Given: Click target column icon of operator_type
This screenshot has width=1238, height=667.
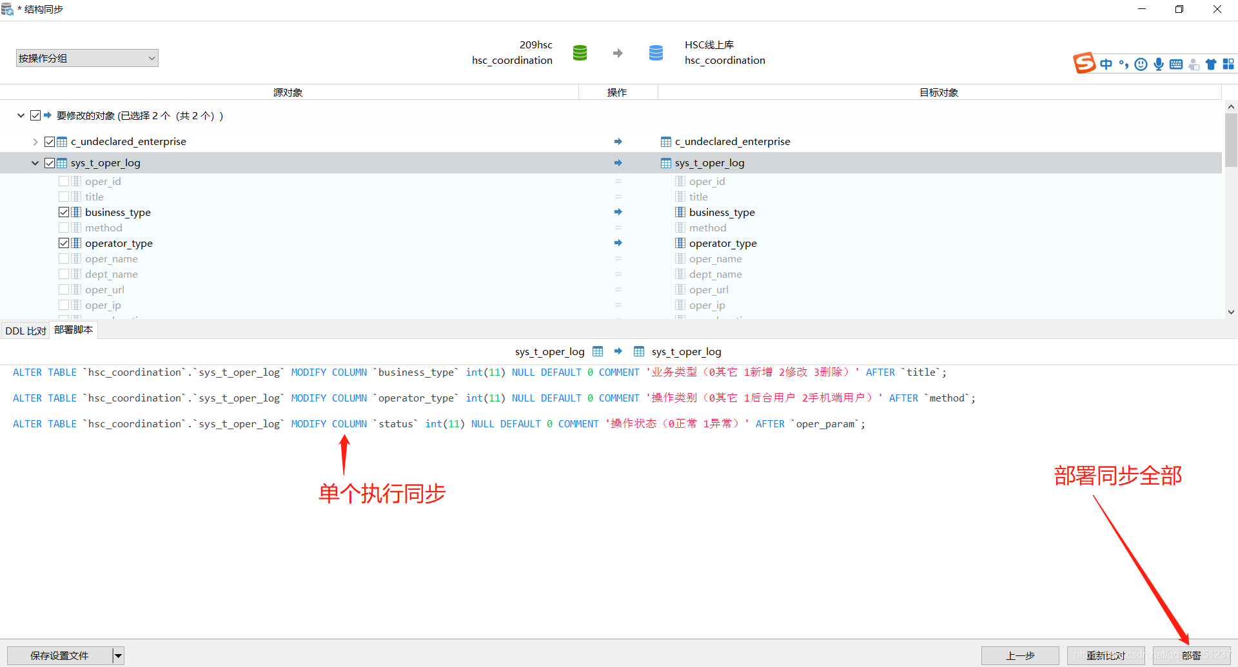Looking at the screenshot, I should click(680, 243).
